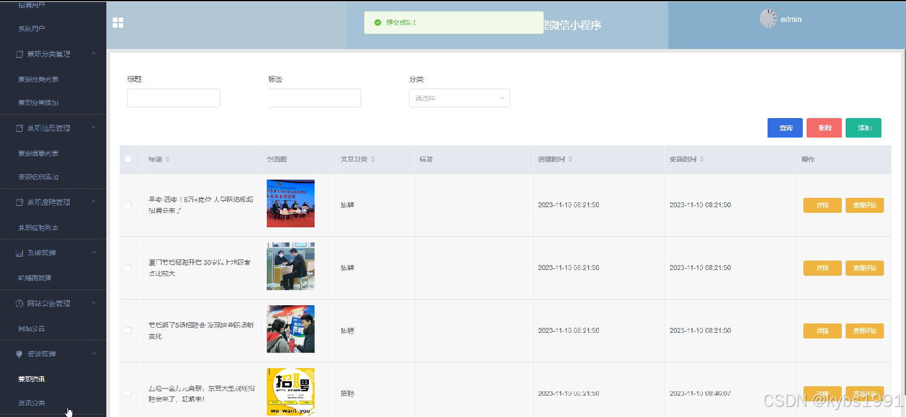Viewport: 906px width, 417px height.
Task: Click the 早安·西安 article title text
Action: coord(201,205)
